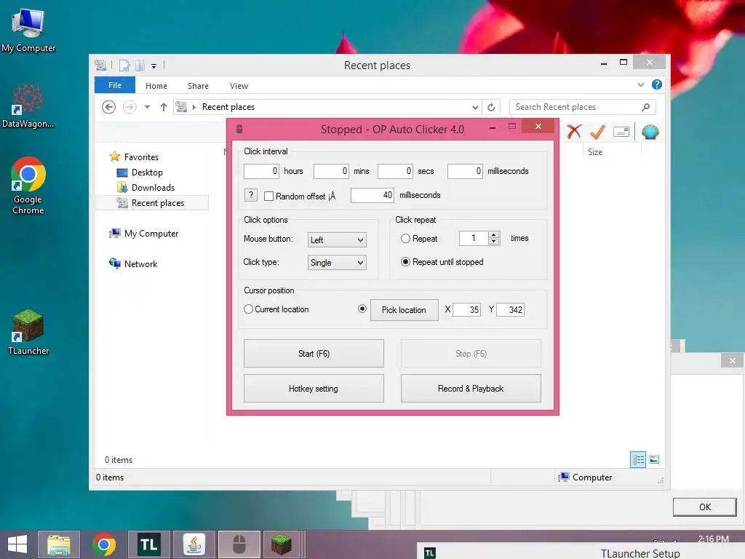Open the Home ribbon tab
The image size is (745, 559).
156,86
